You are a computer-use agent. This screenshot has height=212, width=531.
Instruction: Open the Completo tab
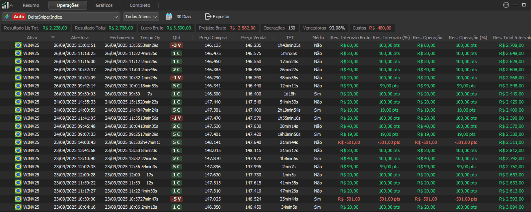click(140, 5)
